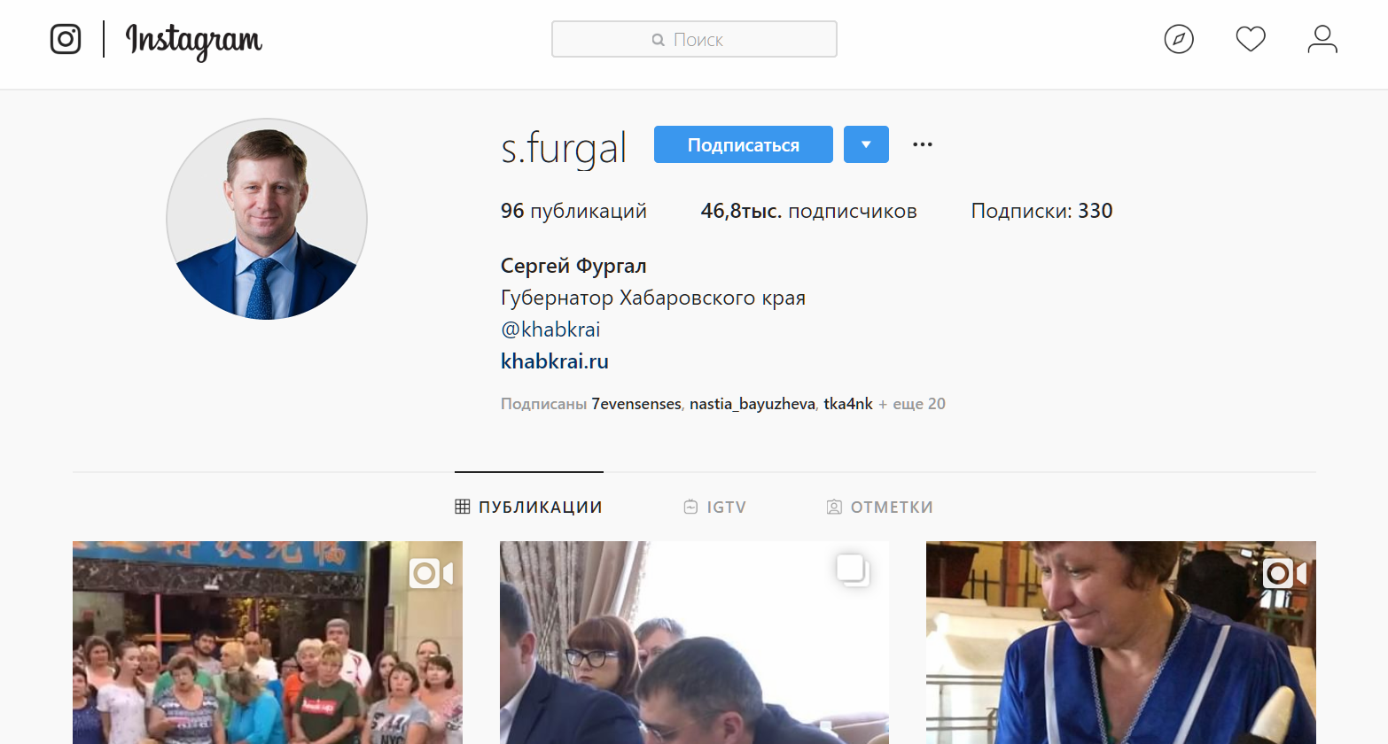Viewport: 1388px width, 744px height.
Task: Click 96 публикаций count
Action: coord(573,211)
